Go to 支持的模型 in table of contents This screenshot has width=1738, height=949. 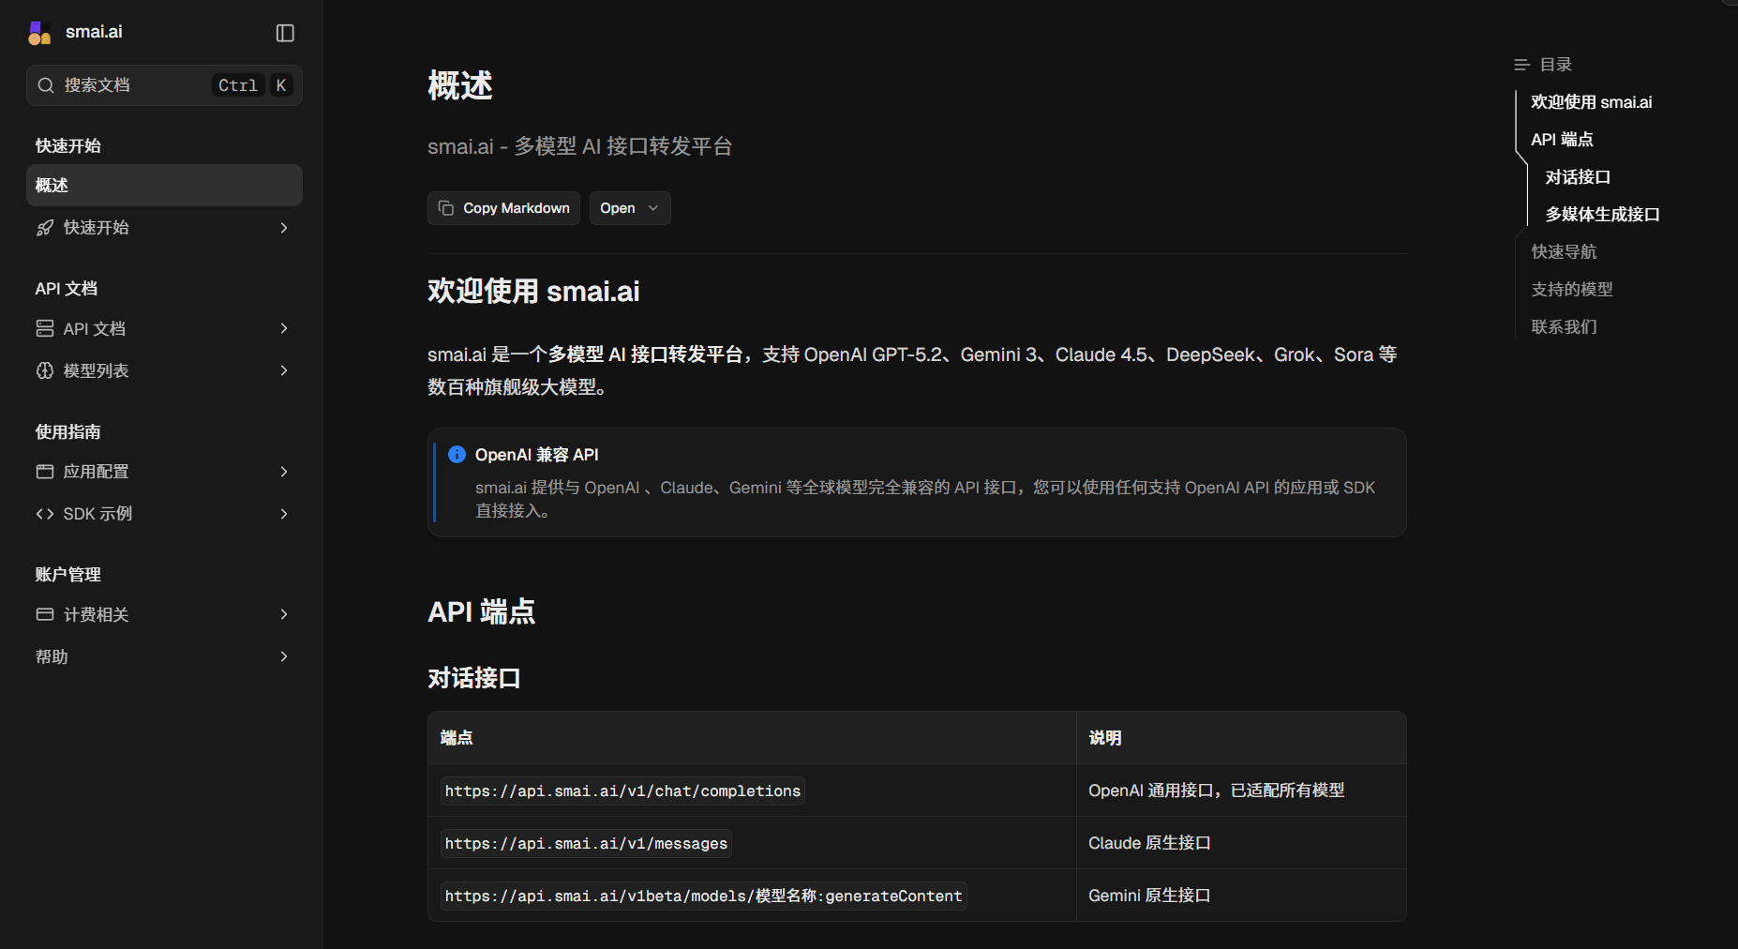(1571, 290)
